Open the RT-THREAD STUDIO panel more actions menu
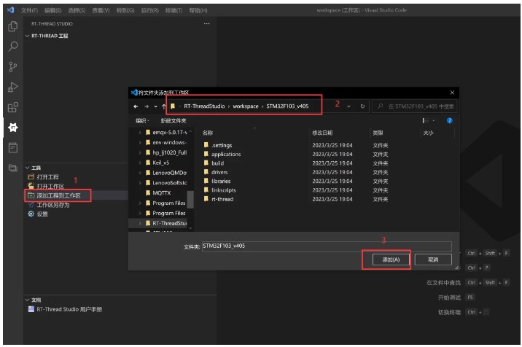Image resolution: width=522 pixels, height=347 pixels. 207,23
